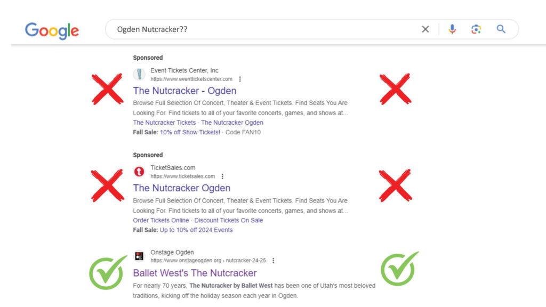Click the TicketSales.com red favicon
546x307 pixels.
click(139, 172)
